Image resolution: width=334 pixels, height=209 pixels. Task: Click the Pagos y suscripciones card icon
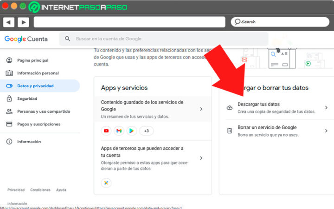point(9,124)
